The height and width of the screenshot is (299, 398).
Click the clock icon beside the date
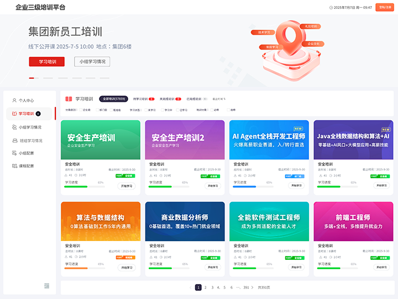tap(331, 8)
